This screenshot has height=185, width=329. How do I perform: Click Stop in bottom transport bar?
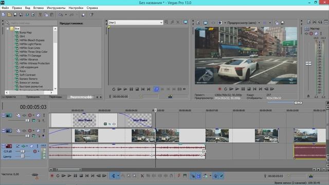81,176
